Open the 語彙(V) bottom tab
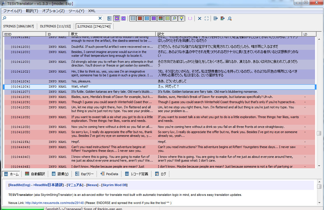The width and height of the screenshot is (324, 210). pos(60,174)
